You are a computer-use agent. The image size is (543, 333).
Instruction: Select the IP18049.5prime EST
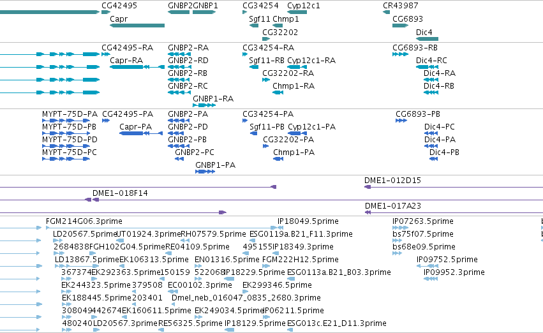click(281, 228)
